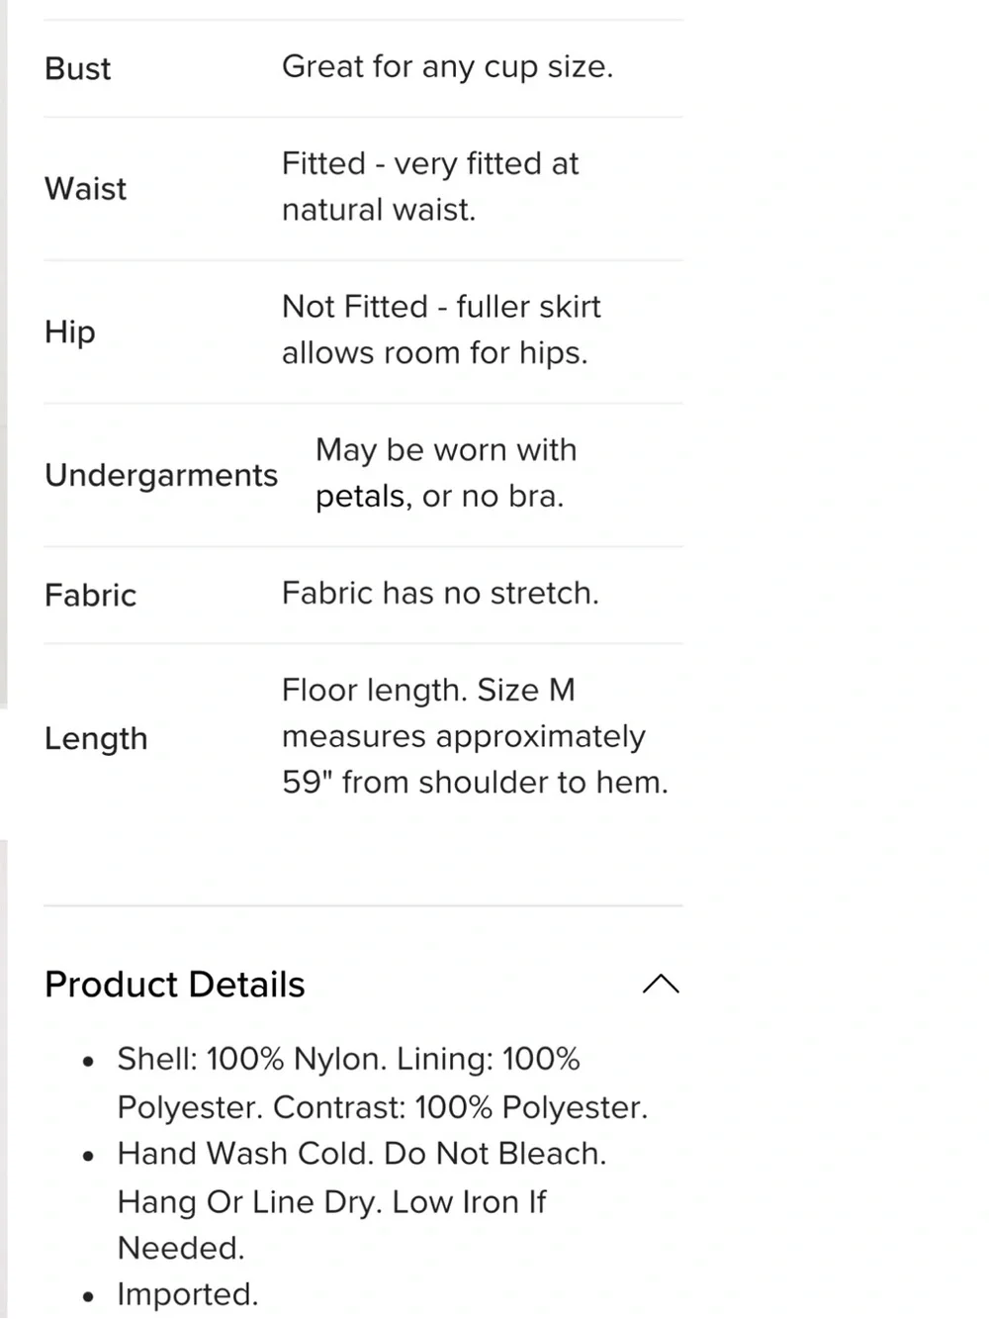Select the Fabric row label
Viewport: 989px width, 1319px height.
point(91,595)
